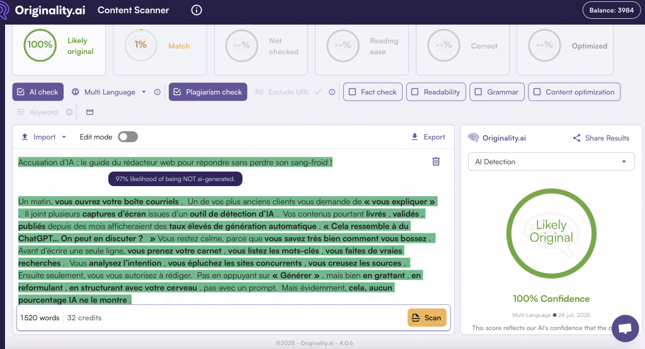Turn on the Edit mode switch
The width and height of the screenshot is (645, 349).
(128, 136)
